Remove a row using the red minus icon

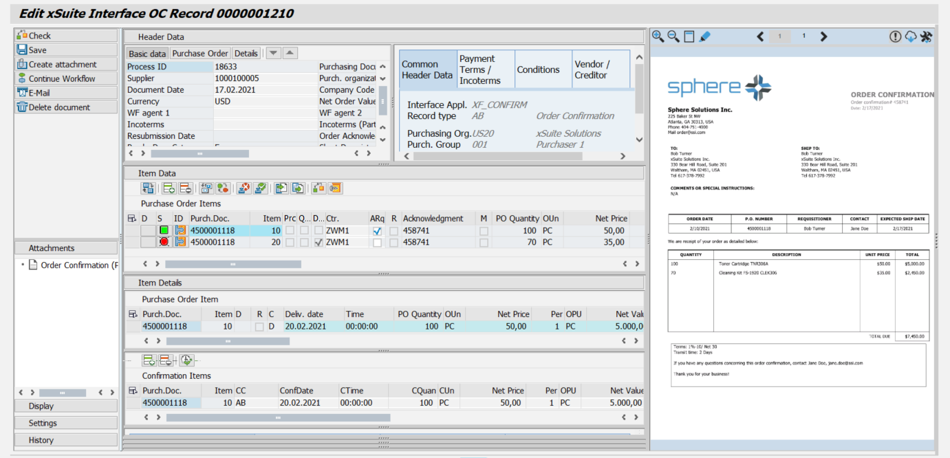184,188
